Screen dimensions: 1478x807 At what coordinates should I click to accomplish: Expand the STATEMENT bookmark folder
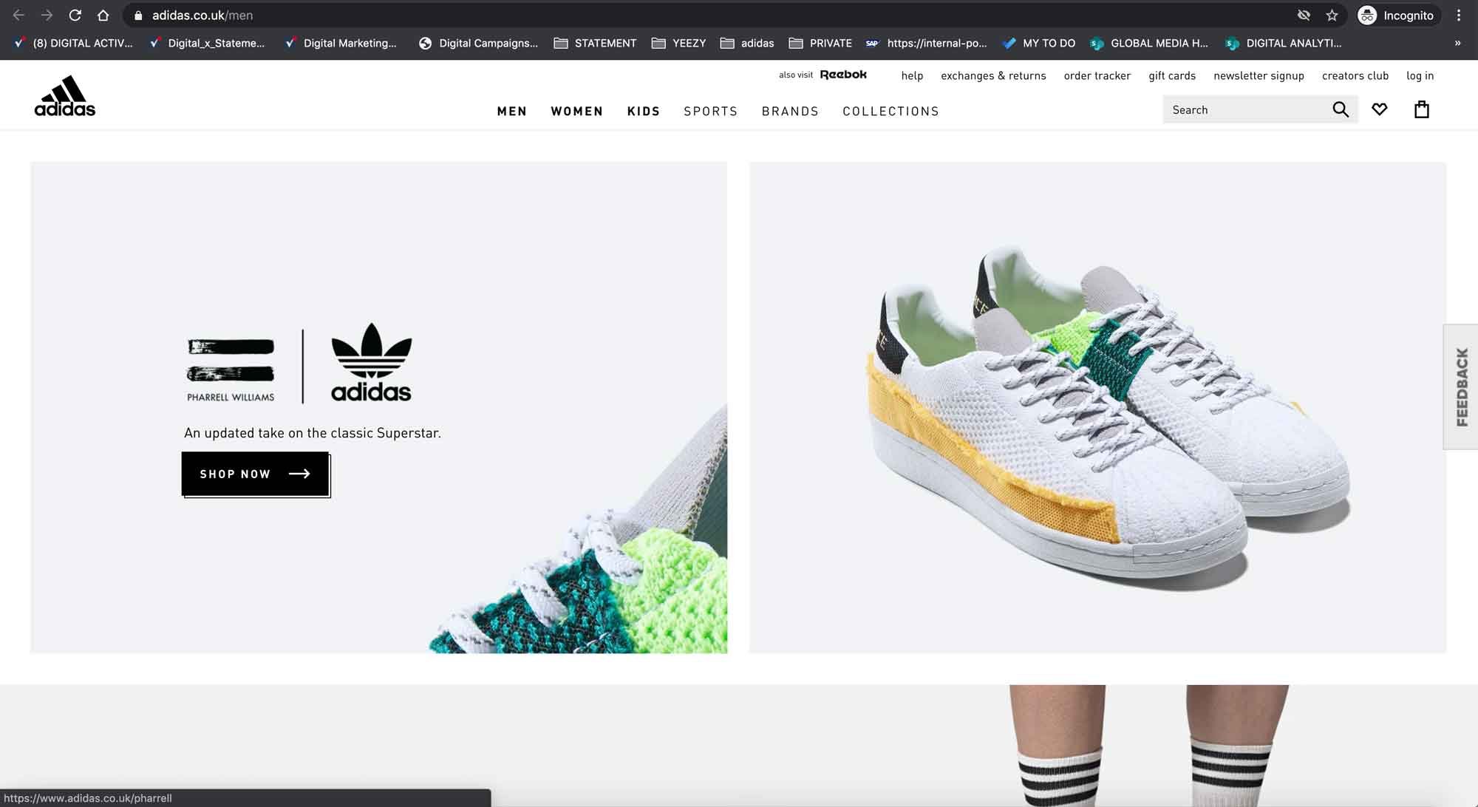pos(595,43)
